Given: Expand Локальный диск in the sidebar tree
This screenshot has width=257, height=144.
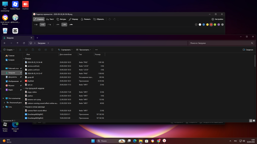Looking at the screenshot, I should 4,103.
